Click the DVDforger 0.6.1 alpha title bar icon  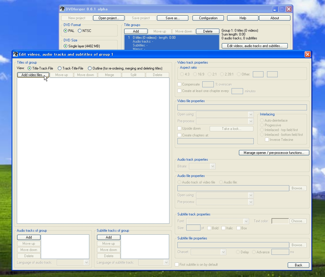click(x=62, y=9)
